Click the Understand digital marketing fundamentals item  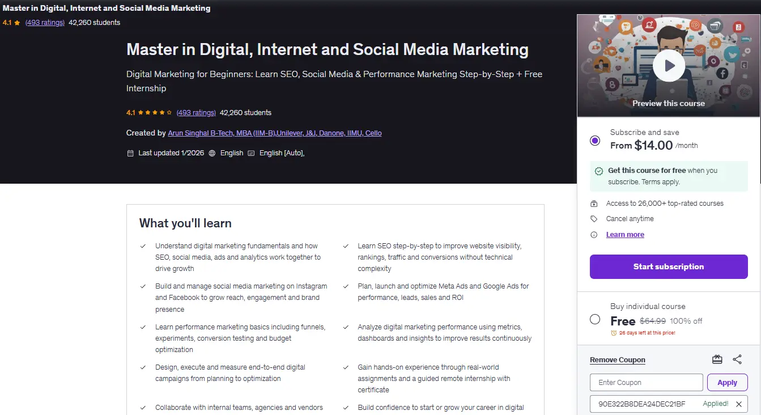(238, 257)
